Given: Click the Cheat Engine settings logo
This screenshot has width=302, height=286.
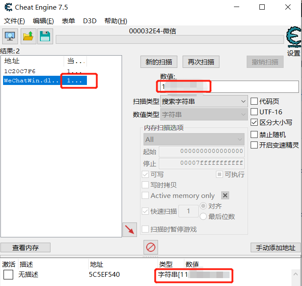Looking at the screenshot, I should (293, 38).
